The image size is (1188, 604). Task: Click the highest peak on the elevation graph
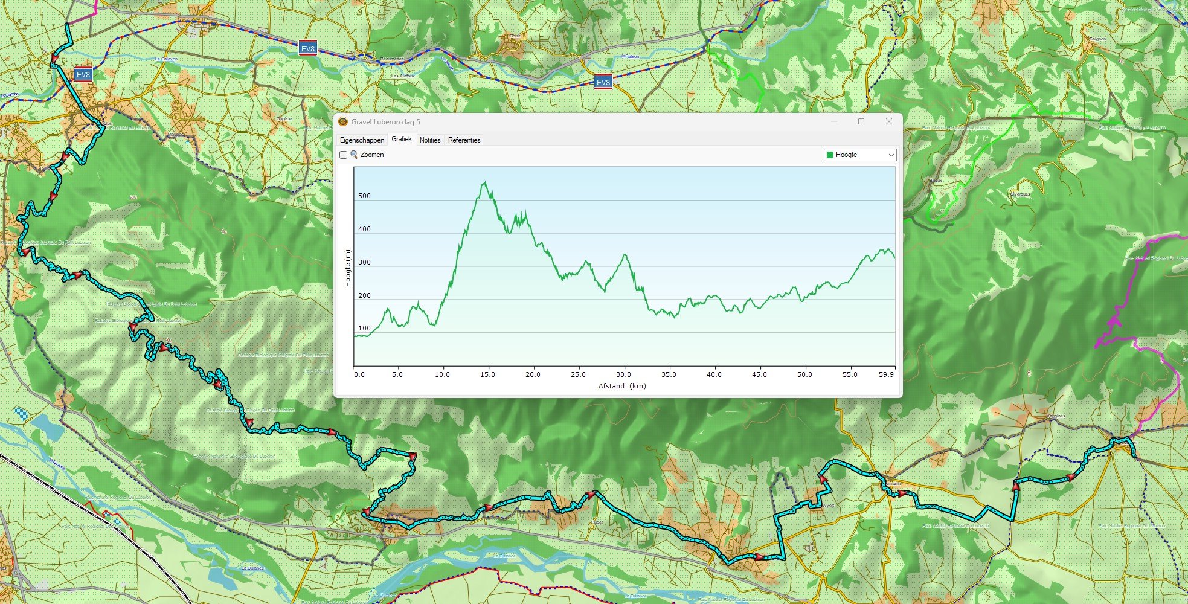[x=484, y=182]
